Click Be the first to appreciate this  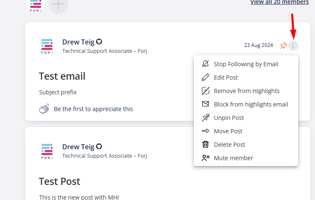click(x=94, y=109)
